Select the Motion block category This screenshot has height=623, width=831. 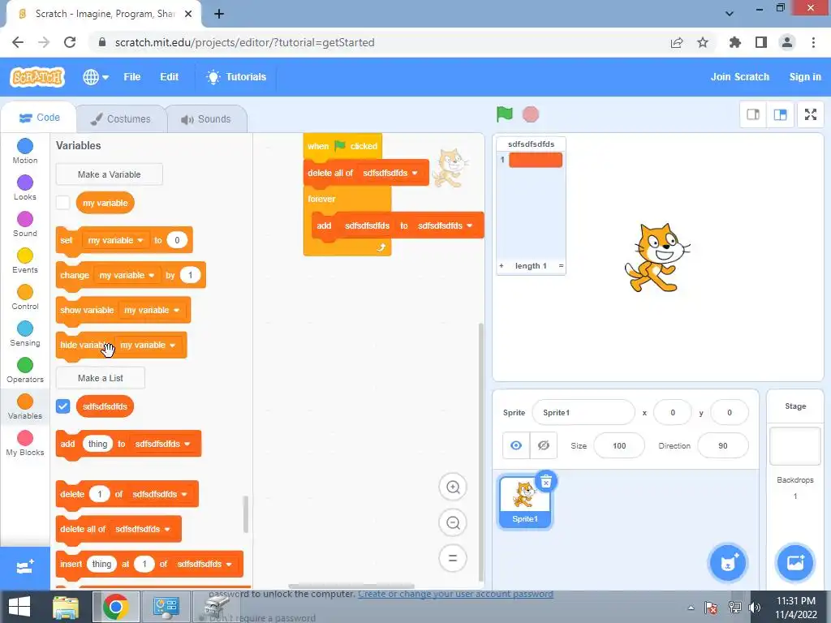click(x=25, y=152)
